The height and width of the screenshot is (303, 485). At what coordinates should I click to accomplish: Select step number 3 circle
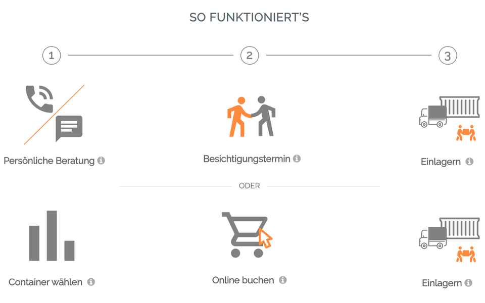tap(448, 56)
